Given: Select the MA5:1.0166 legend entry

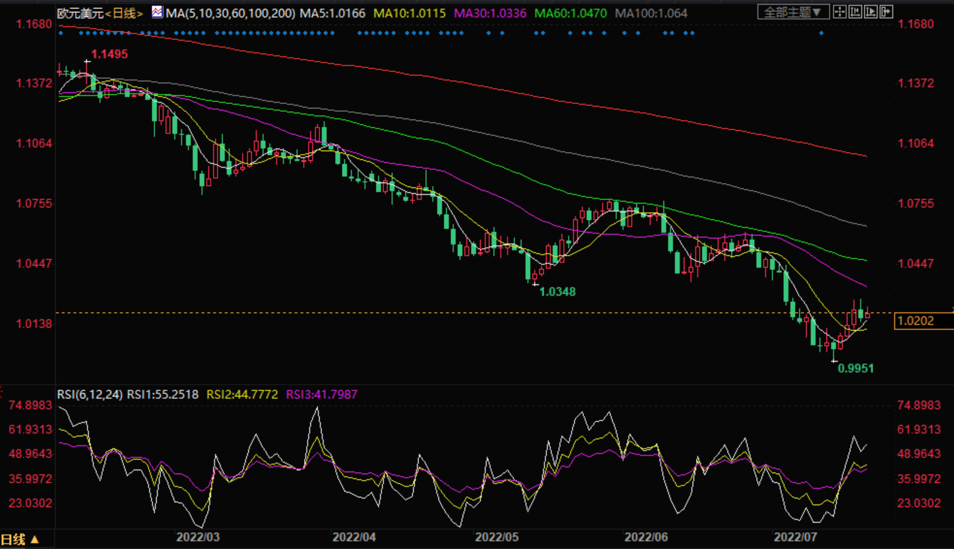Looking at the screenshot, I should [x=332, y=13].
